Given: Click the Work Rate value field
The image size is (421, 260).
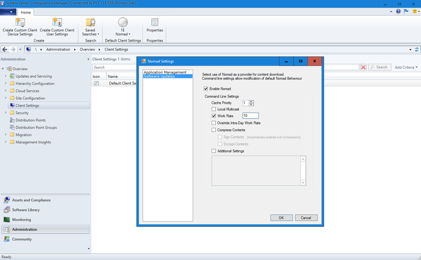Looking at the screenshot, I should tap(250, 116).
